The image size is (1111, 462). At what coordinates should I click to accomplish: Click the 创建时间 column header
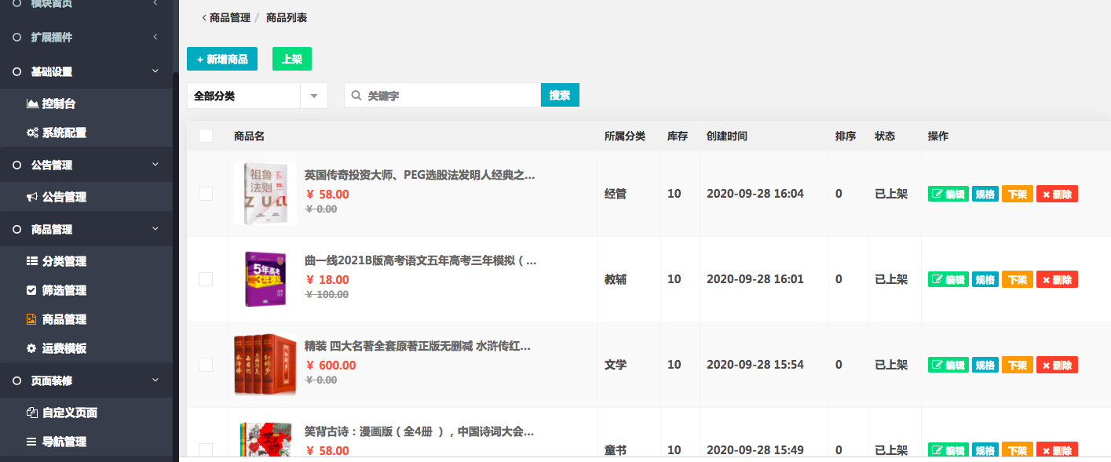click(x=727, y=136)
